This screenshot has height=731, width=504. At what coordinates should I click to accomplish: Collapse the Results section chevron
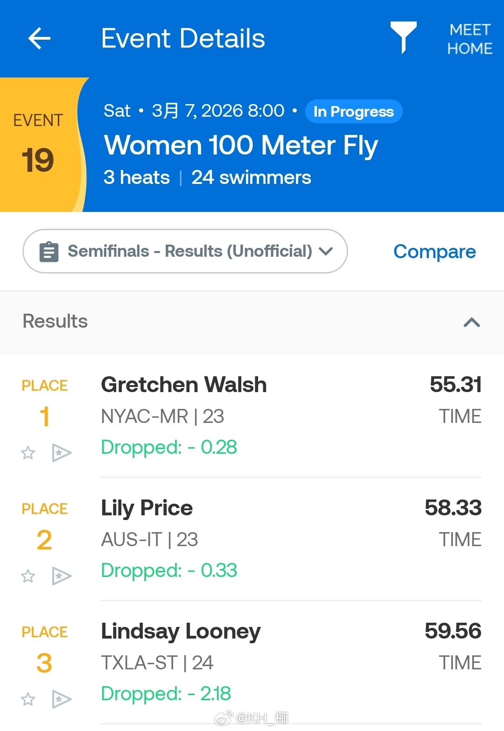pos(471,322)
